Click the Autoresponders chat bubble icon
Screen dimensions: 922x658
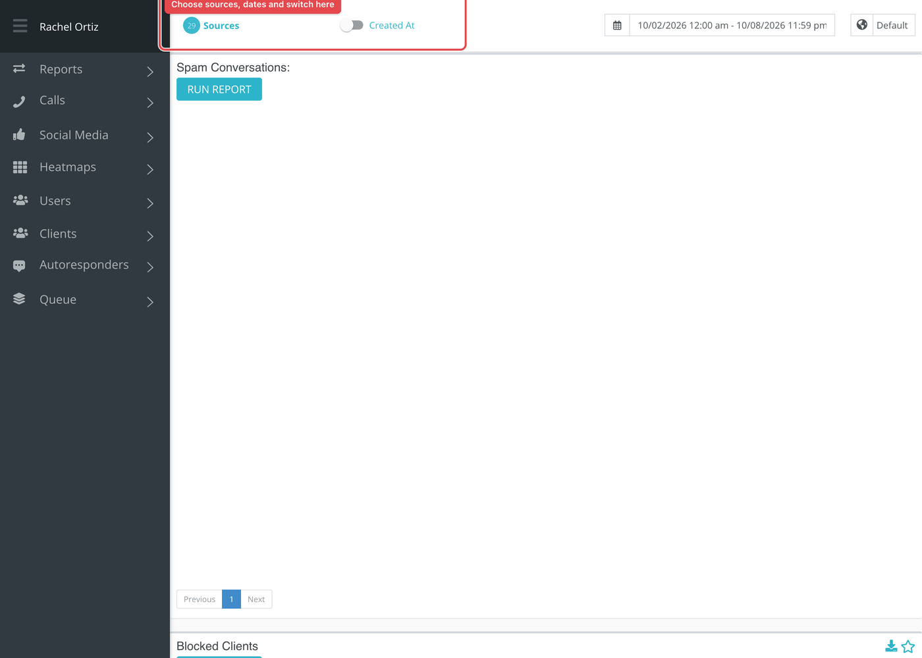19,266
